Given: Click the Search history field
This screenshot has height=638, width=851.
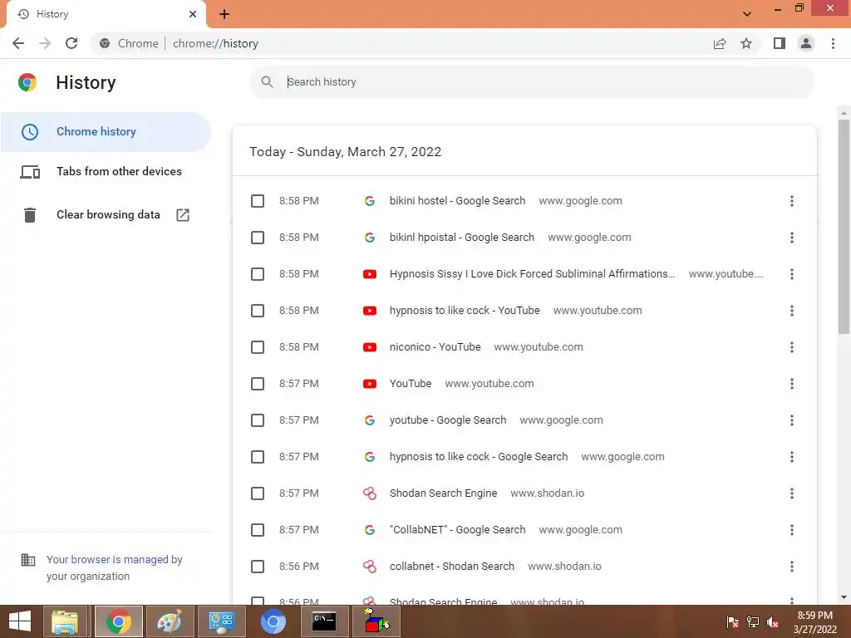Looking at the screenshot, I should [531, 82].
